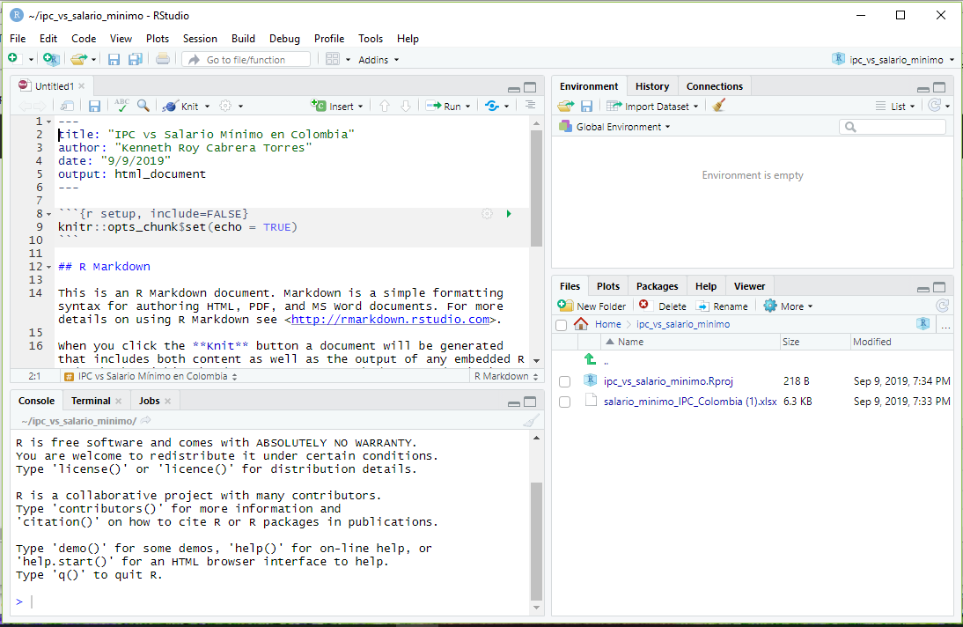Click the Print icon in main toolbar

pos(162,59)
